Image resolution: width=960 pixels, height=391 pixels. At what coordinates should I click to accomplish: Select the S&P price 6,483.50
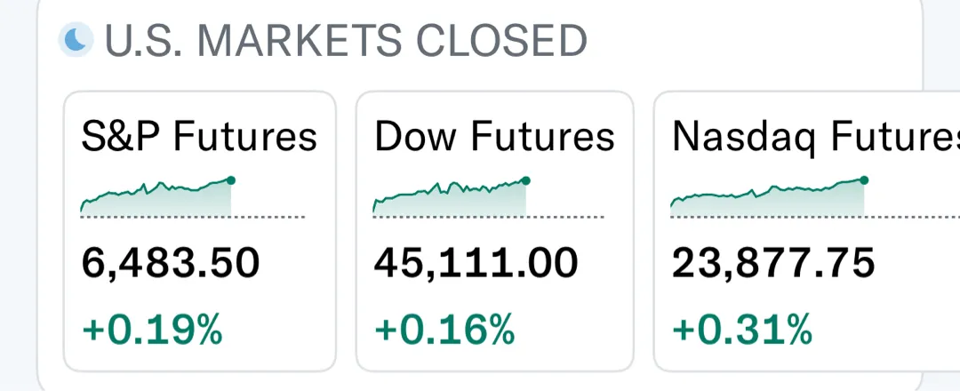[171, 263]
